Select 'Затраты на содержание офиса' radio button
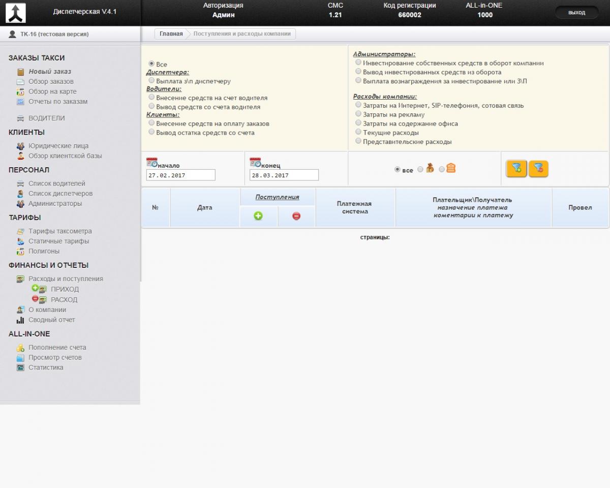This screenshot has width=610, height=488. (x=358, y=123)
